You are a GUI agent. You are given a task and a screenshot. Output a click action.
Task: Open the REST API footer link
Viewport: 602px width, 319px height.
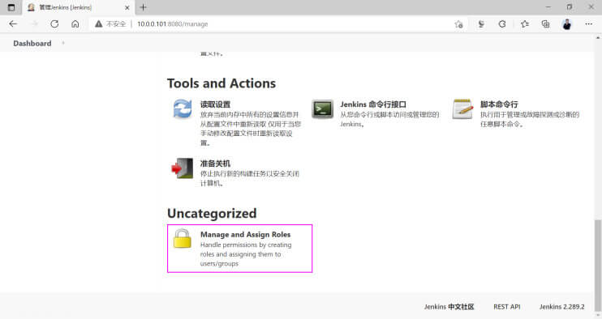point(507,307)
